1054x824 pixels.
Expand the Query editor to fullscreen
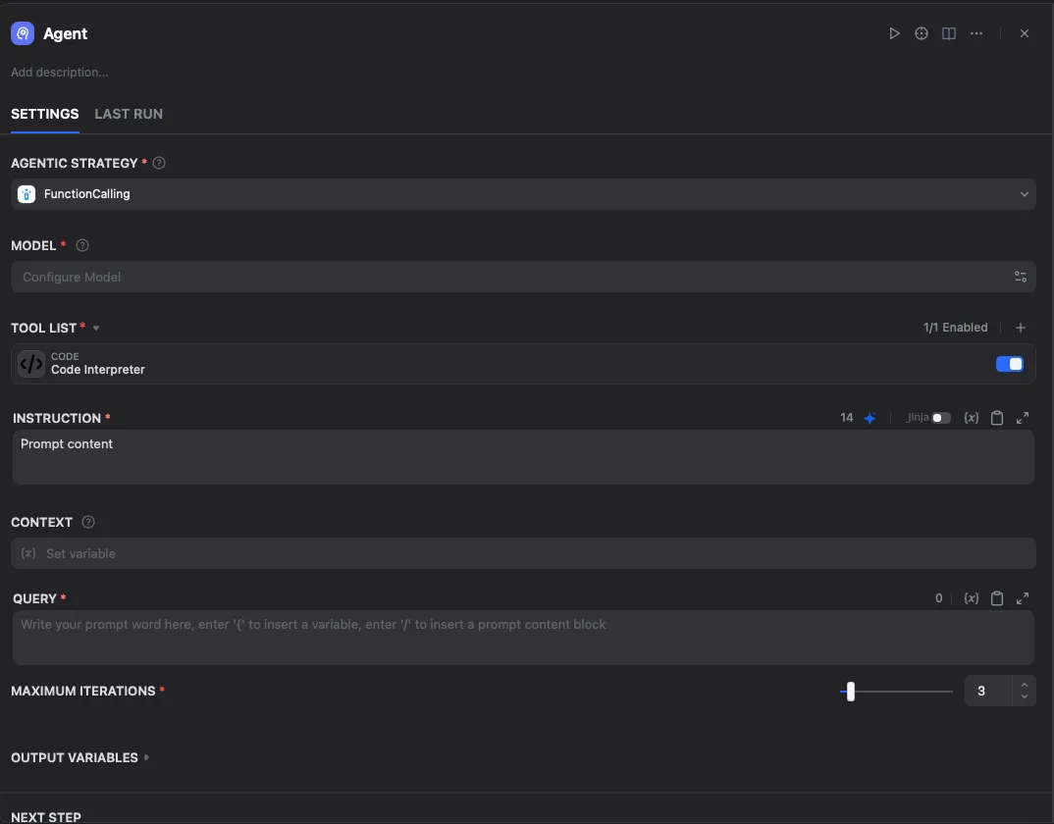click(1023, 597)
